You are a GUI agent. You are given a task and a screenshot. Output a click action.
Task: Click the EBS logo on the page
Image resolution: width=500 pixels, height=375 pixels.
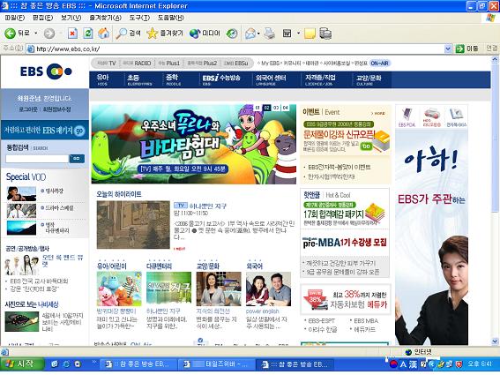tap(46, 71)
